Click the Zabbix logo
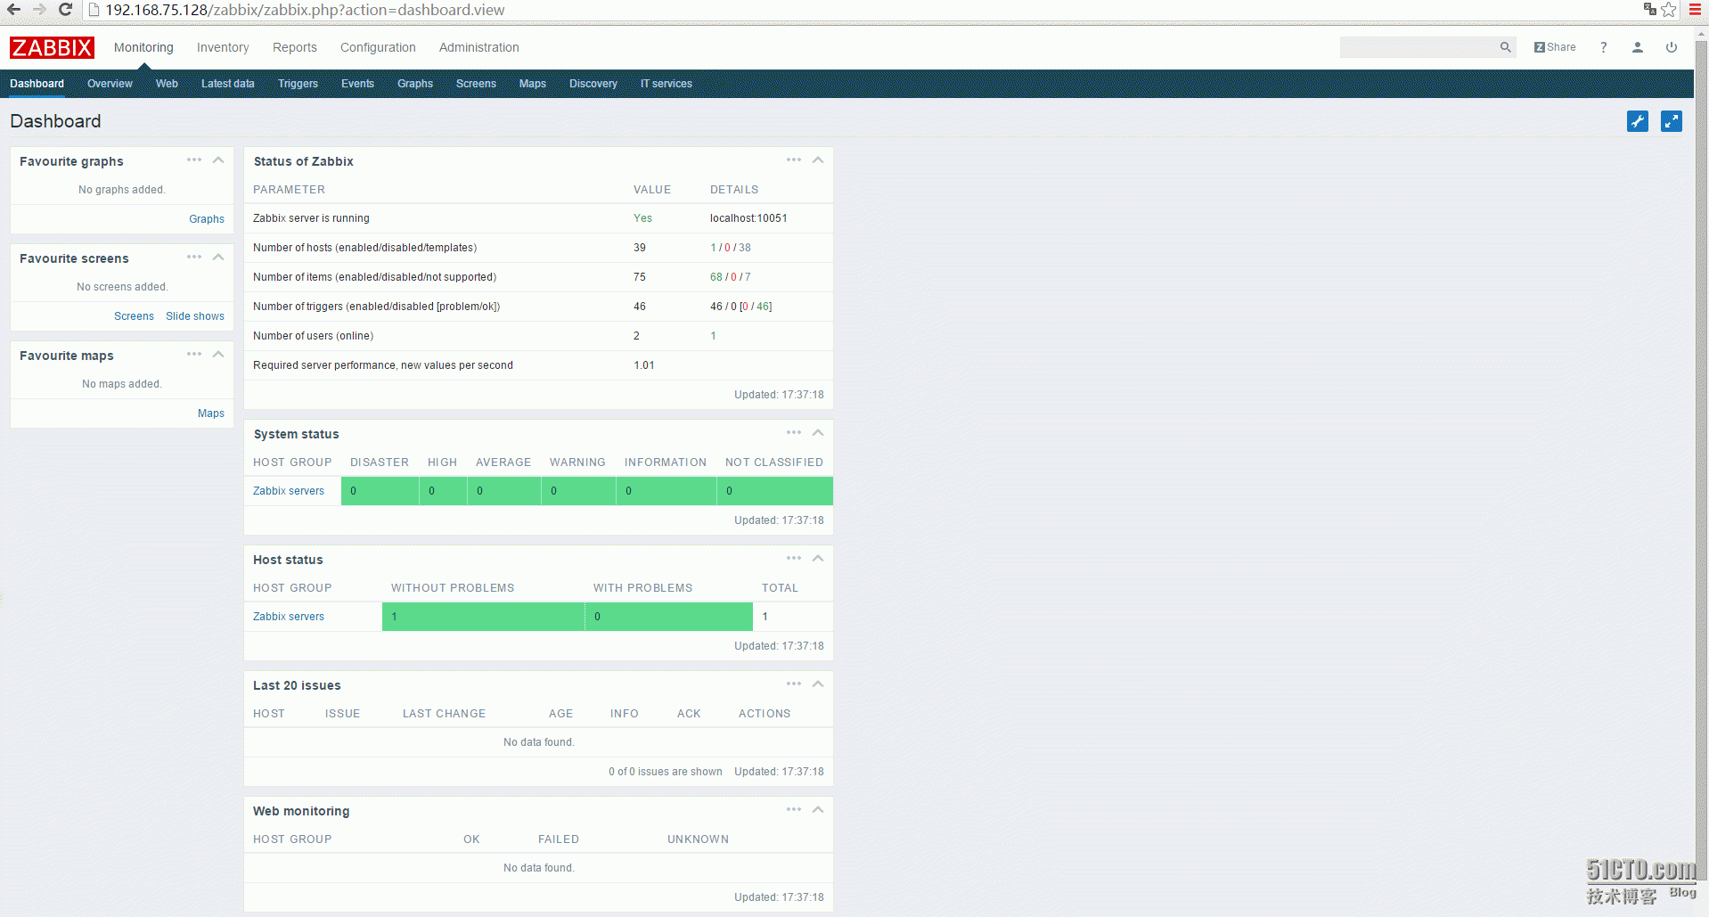The image size is (1709, 917). click(x=52, y=47)
